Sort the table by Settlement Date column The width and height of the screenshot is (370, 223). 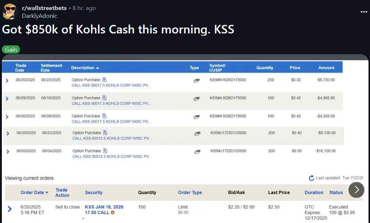tap(51, 68)
